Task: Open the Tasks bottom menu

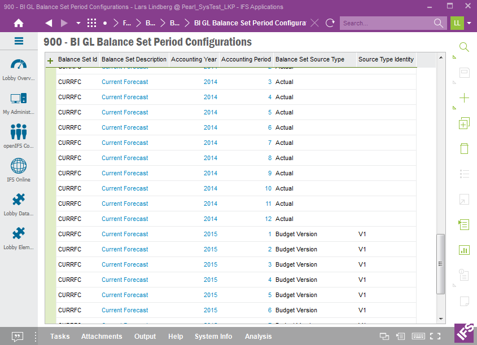Action: [x=60, y=337]
